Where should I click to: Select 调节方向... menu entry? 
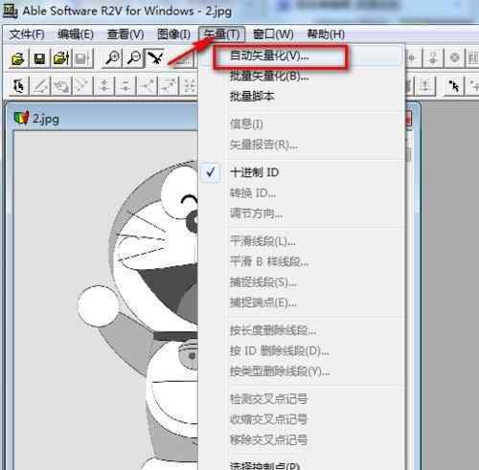point(302,213)
